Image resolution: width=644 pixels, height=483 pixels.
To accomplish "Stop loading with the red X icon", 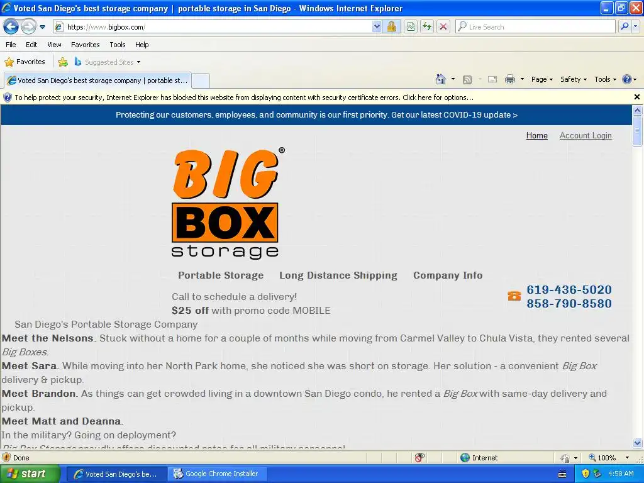I will click(443, 27).
